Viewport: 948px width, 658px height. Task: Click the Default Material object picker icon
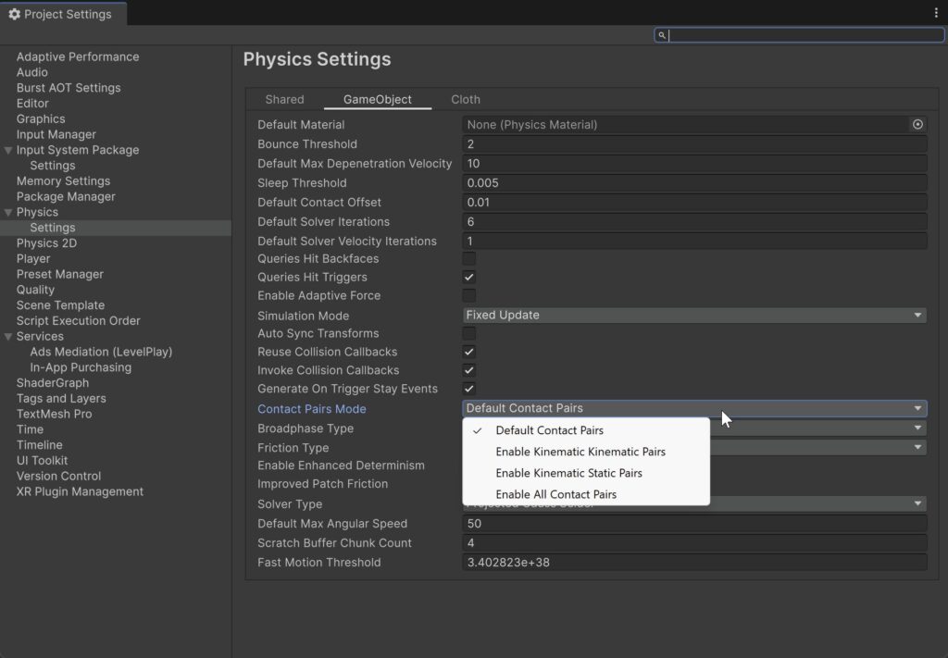coord(917,124)
